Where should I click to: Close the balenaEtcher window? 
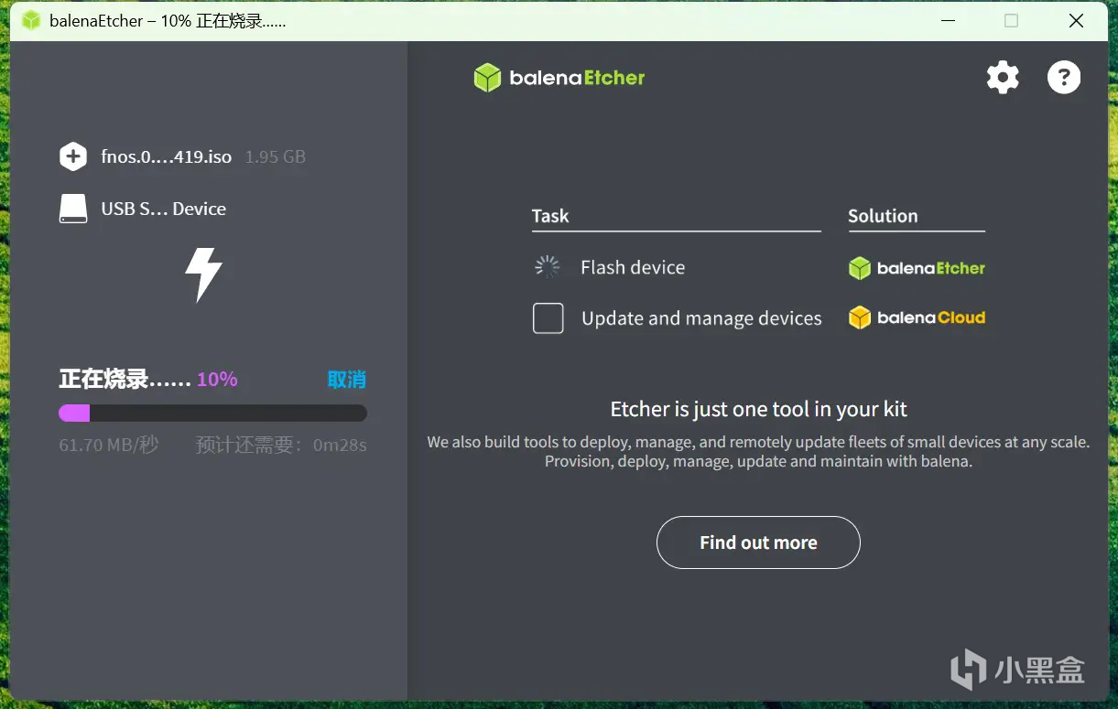(1076, 20)
